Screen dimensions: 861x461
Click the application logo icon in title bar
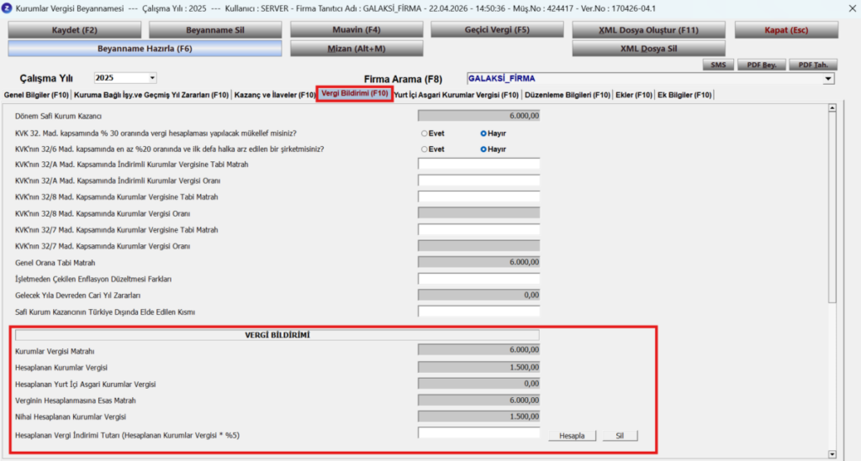[7, 8]
